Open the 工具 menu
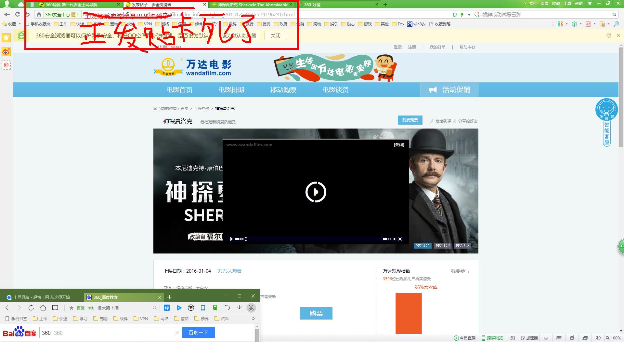Screen dimensions: 624x342 [567, 4]
